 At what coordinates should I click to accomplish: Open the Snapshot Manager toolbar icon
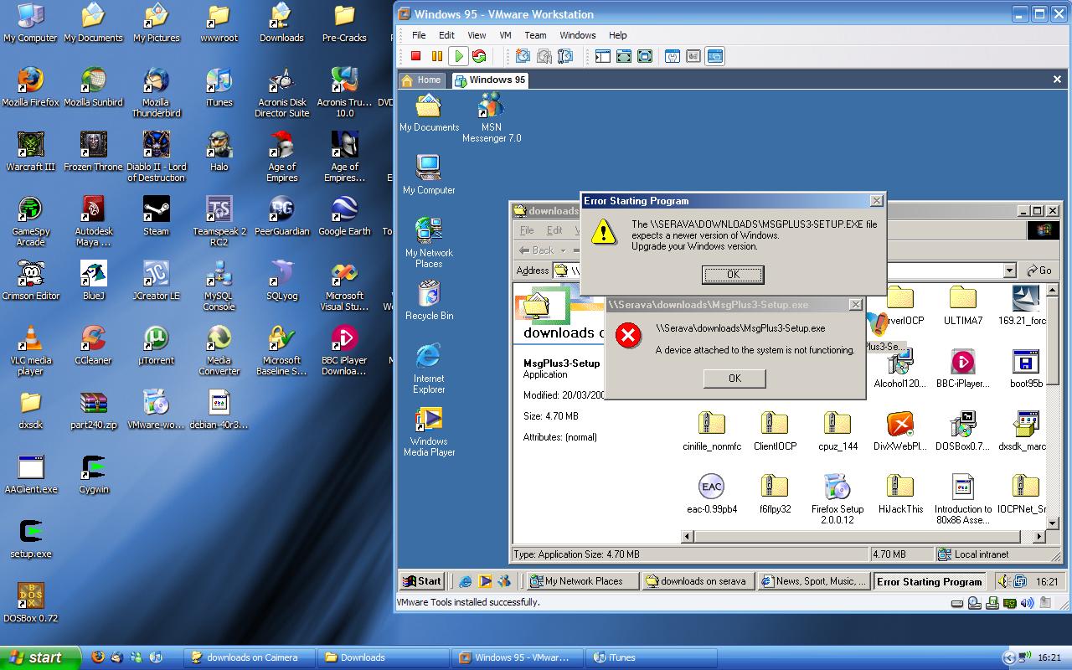point(565,56)
